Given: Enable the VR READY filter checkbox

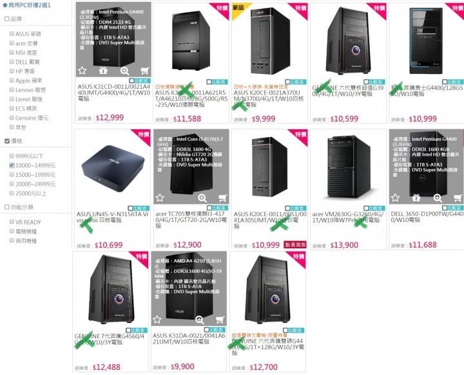Looking at the screenshot, I should (12, 222).
